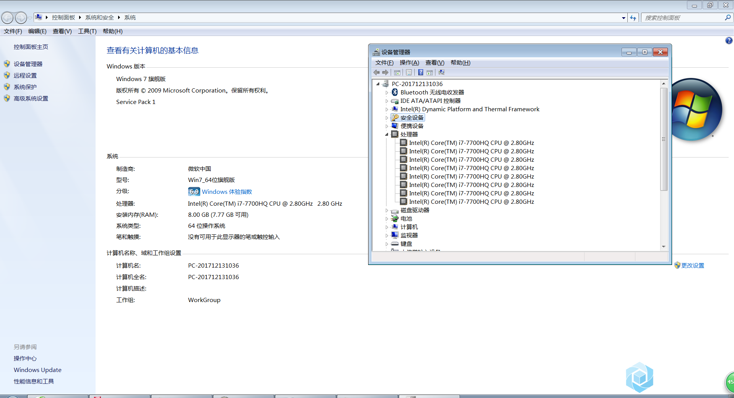Open the breadcrumb arrow after 控制面板
This screenshot has width=734, height=398.
(80, 18)
